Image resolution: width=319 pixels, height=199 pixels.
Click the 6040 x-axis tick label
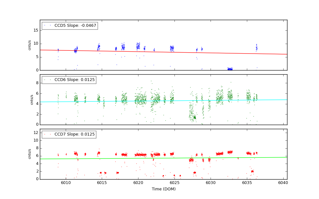[x=283, y=183]
